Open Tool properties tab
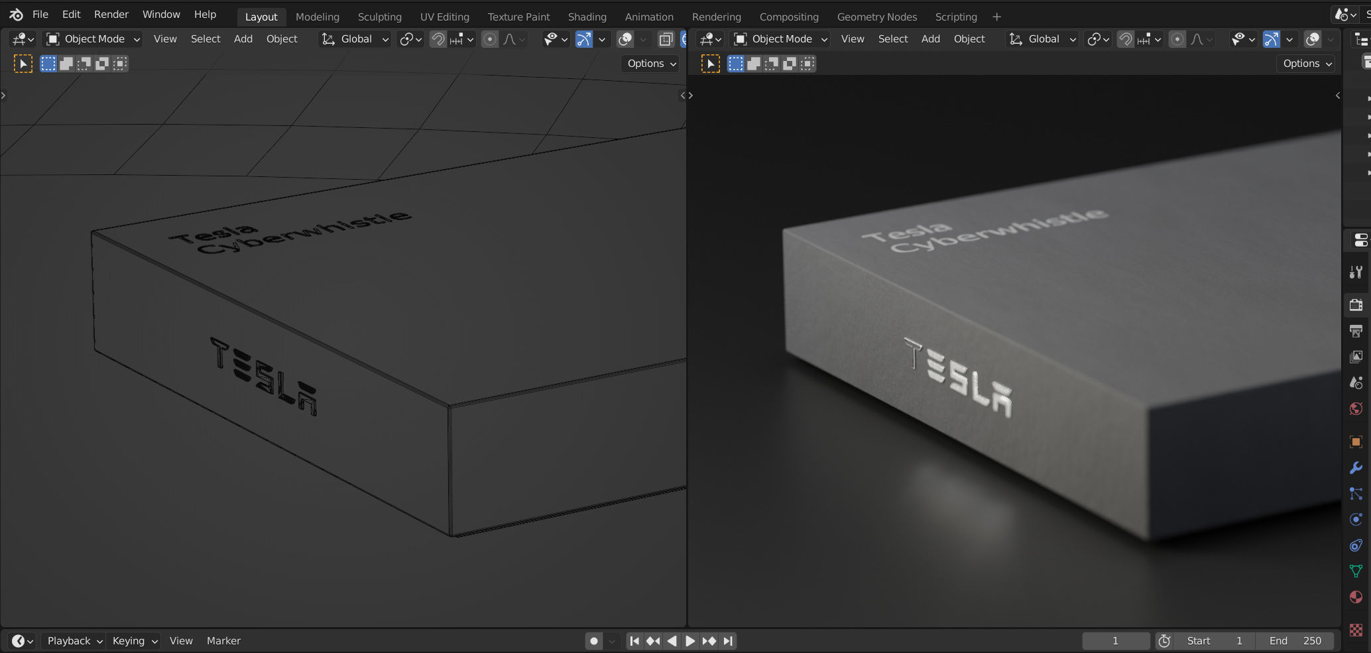The height and width of the screenshot is (653, 1371). (1356, 272)
